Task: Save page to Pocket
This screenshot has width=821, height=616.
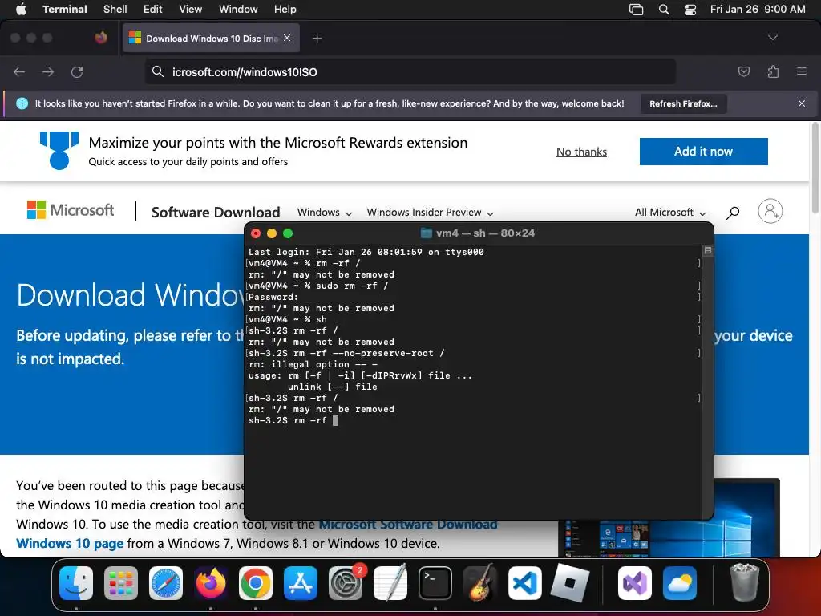Action: (x=743, y=71)
